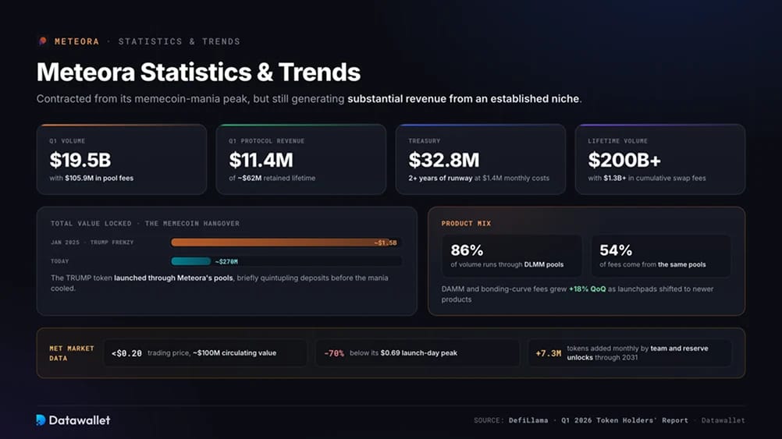This screenshot has height=439, width=782.
Task: Click '~$62M retained lifetime' text
Action: [276, 178]
